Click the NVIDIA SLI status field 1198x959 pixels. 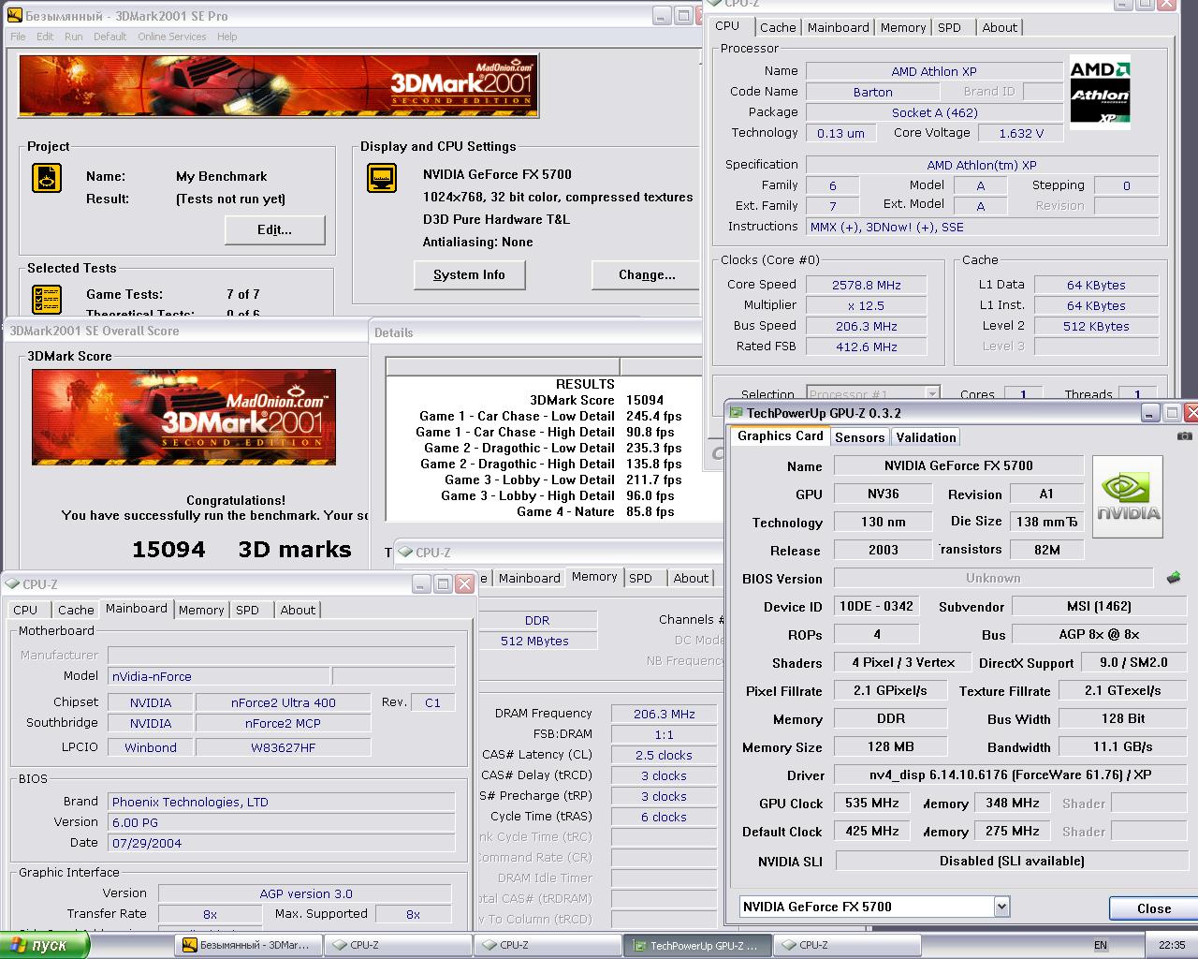click(x=1011, y=861)
